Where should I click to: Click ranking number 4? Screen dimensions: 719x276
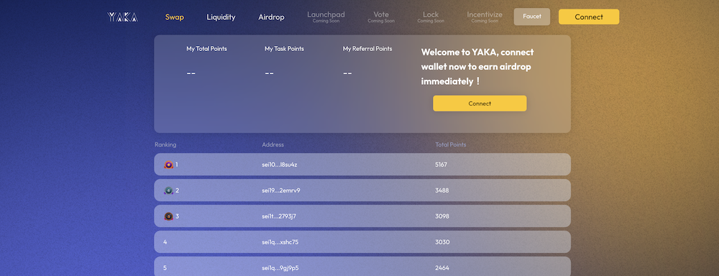(x=165, y=242)
